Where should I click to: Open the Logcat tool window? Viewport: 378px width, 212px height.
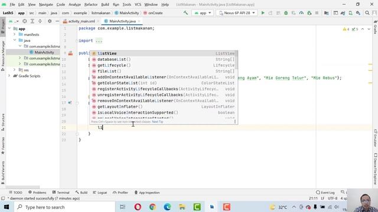100,193
